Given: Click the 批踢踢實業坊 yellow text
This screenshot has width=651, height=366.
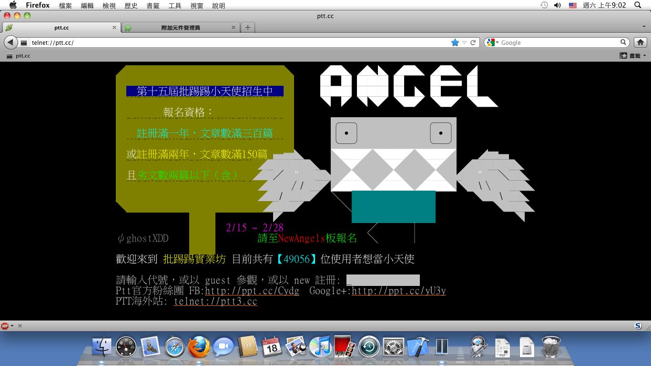Looking at the screenshot, I should (194, 259).
